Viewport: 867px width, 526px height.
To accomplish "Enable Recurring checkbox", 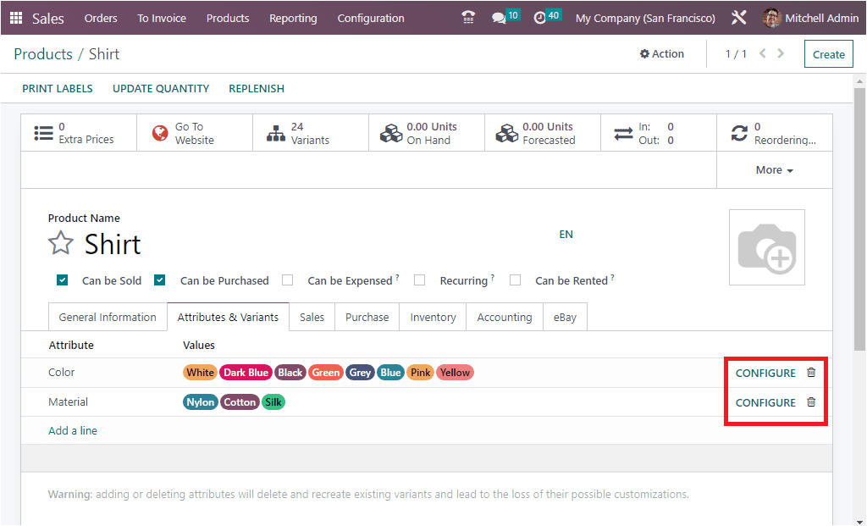I will [420, 280].
